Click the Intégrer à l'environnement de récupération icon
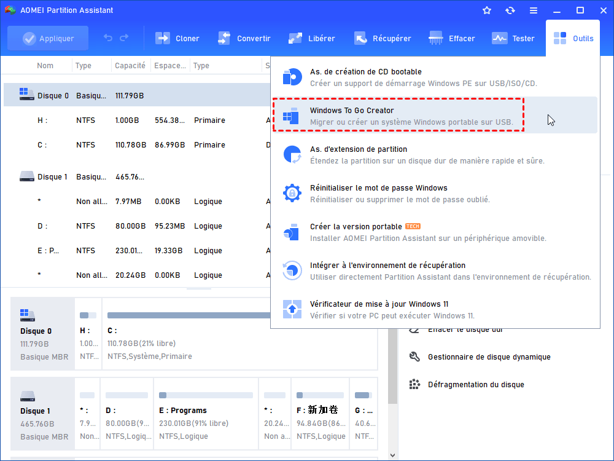This screenshot has width=614, height=461. 292,270
